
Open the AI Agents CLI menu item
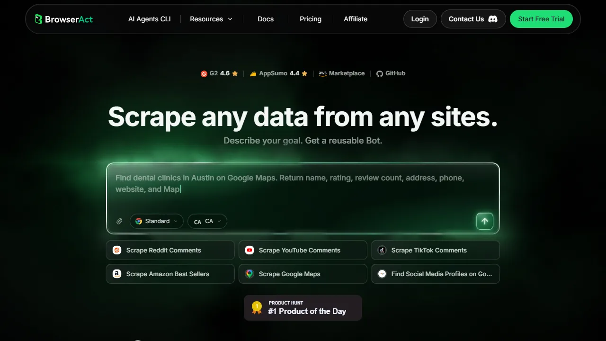(149, 19)
